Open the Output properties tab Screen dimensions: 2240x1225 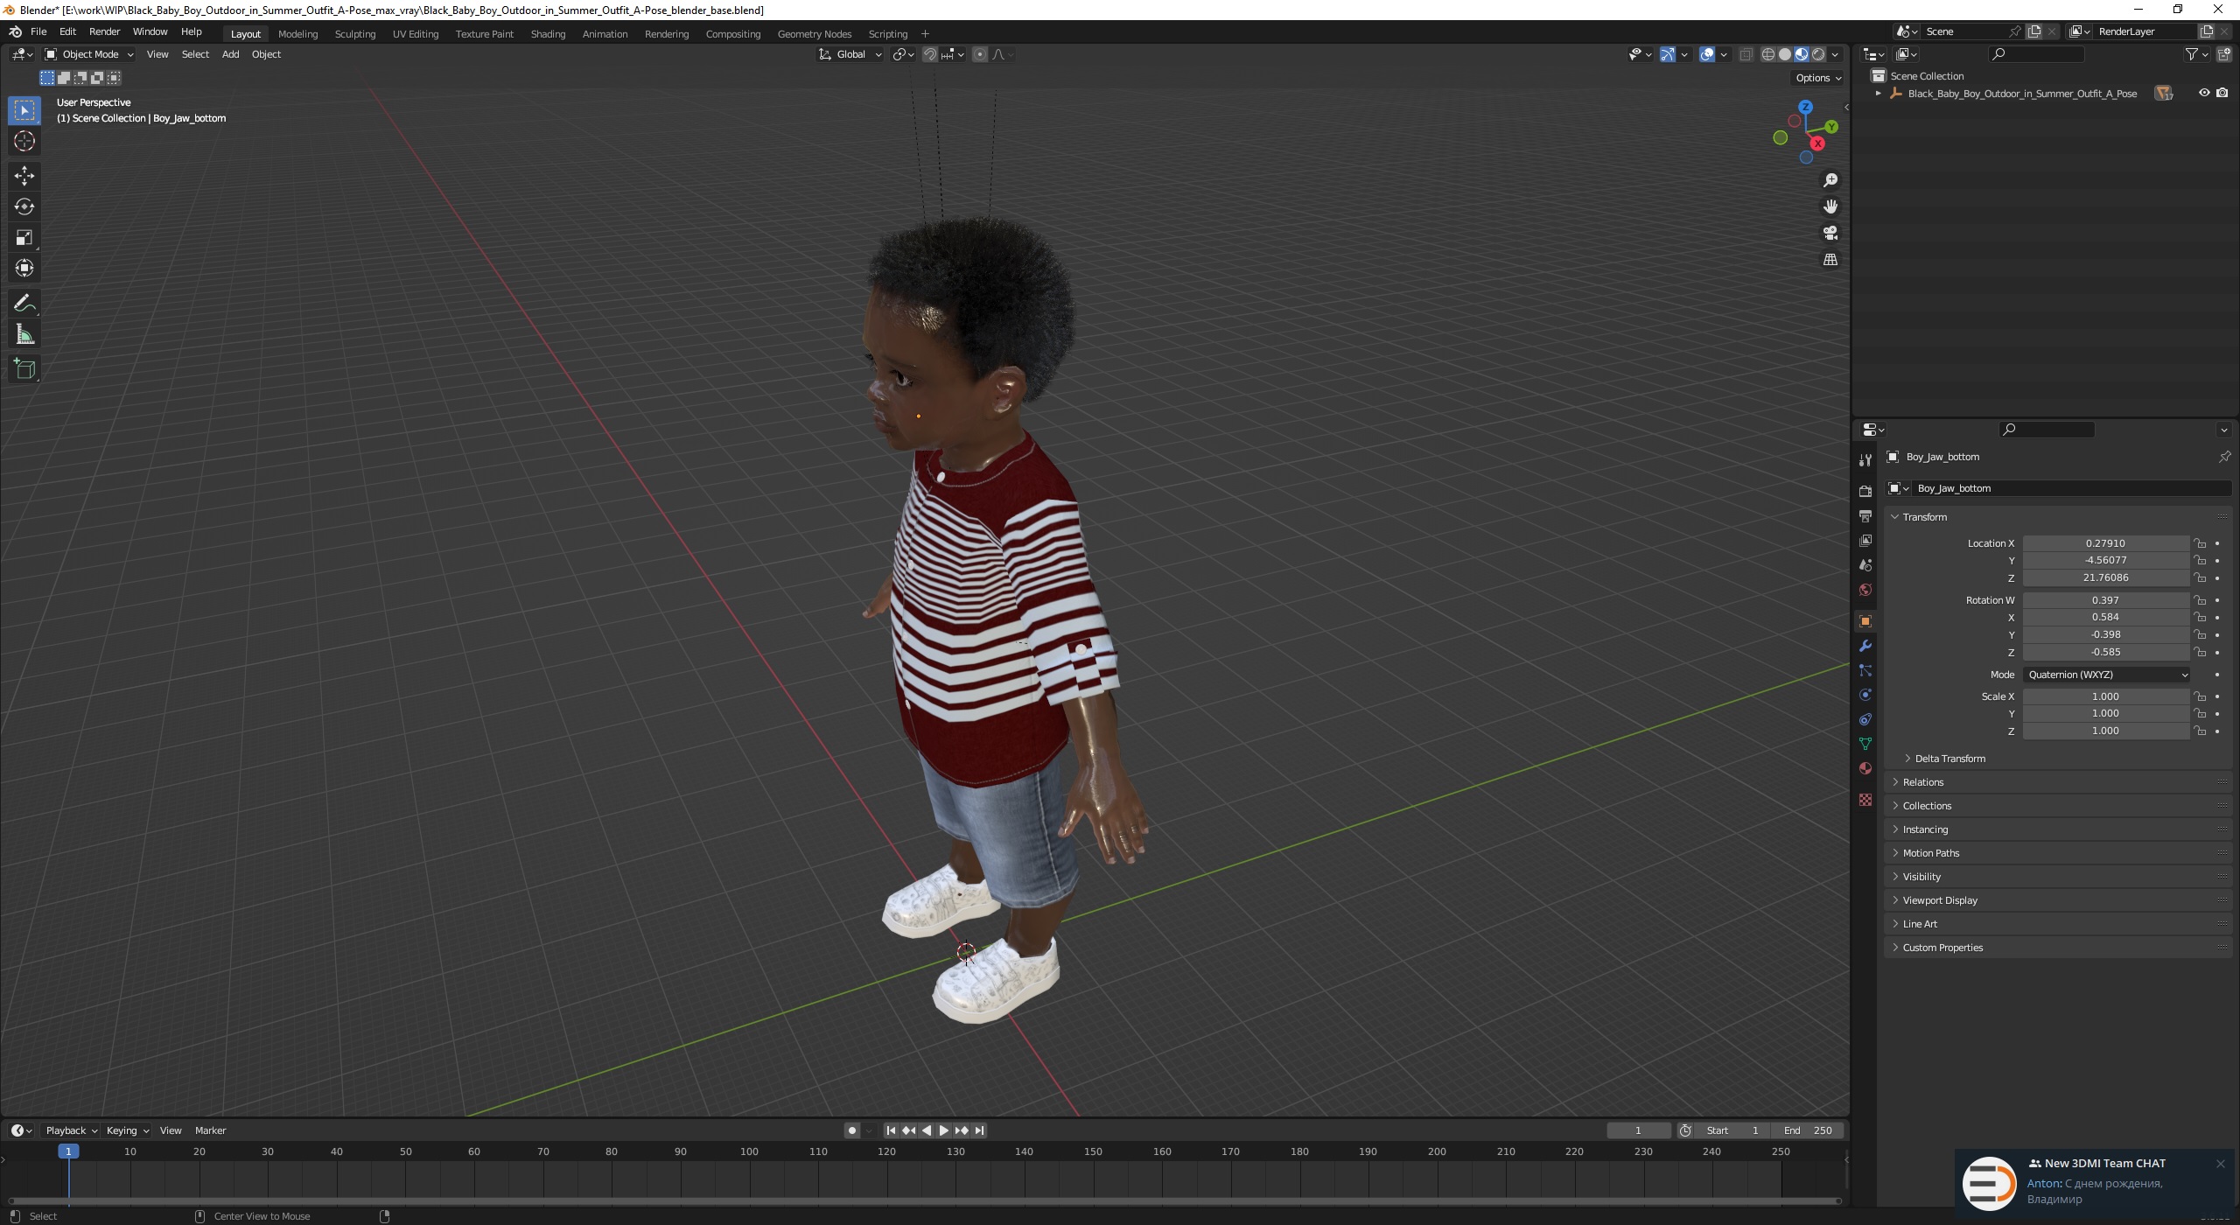coord(1865,516)
